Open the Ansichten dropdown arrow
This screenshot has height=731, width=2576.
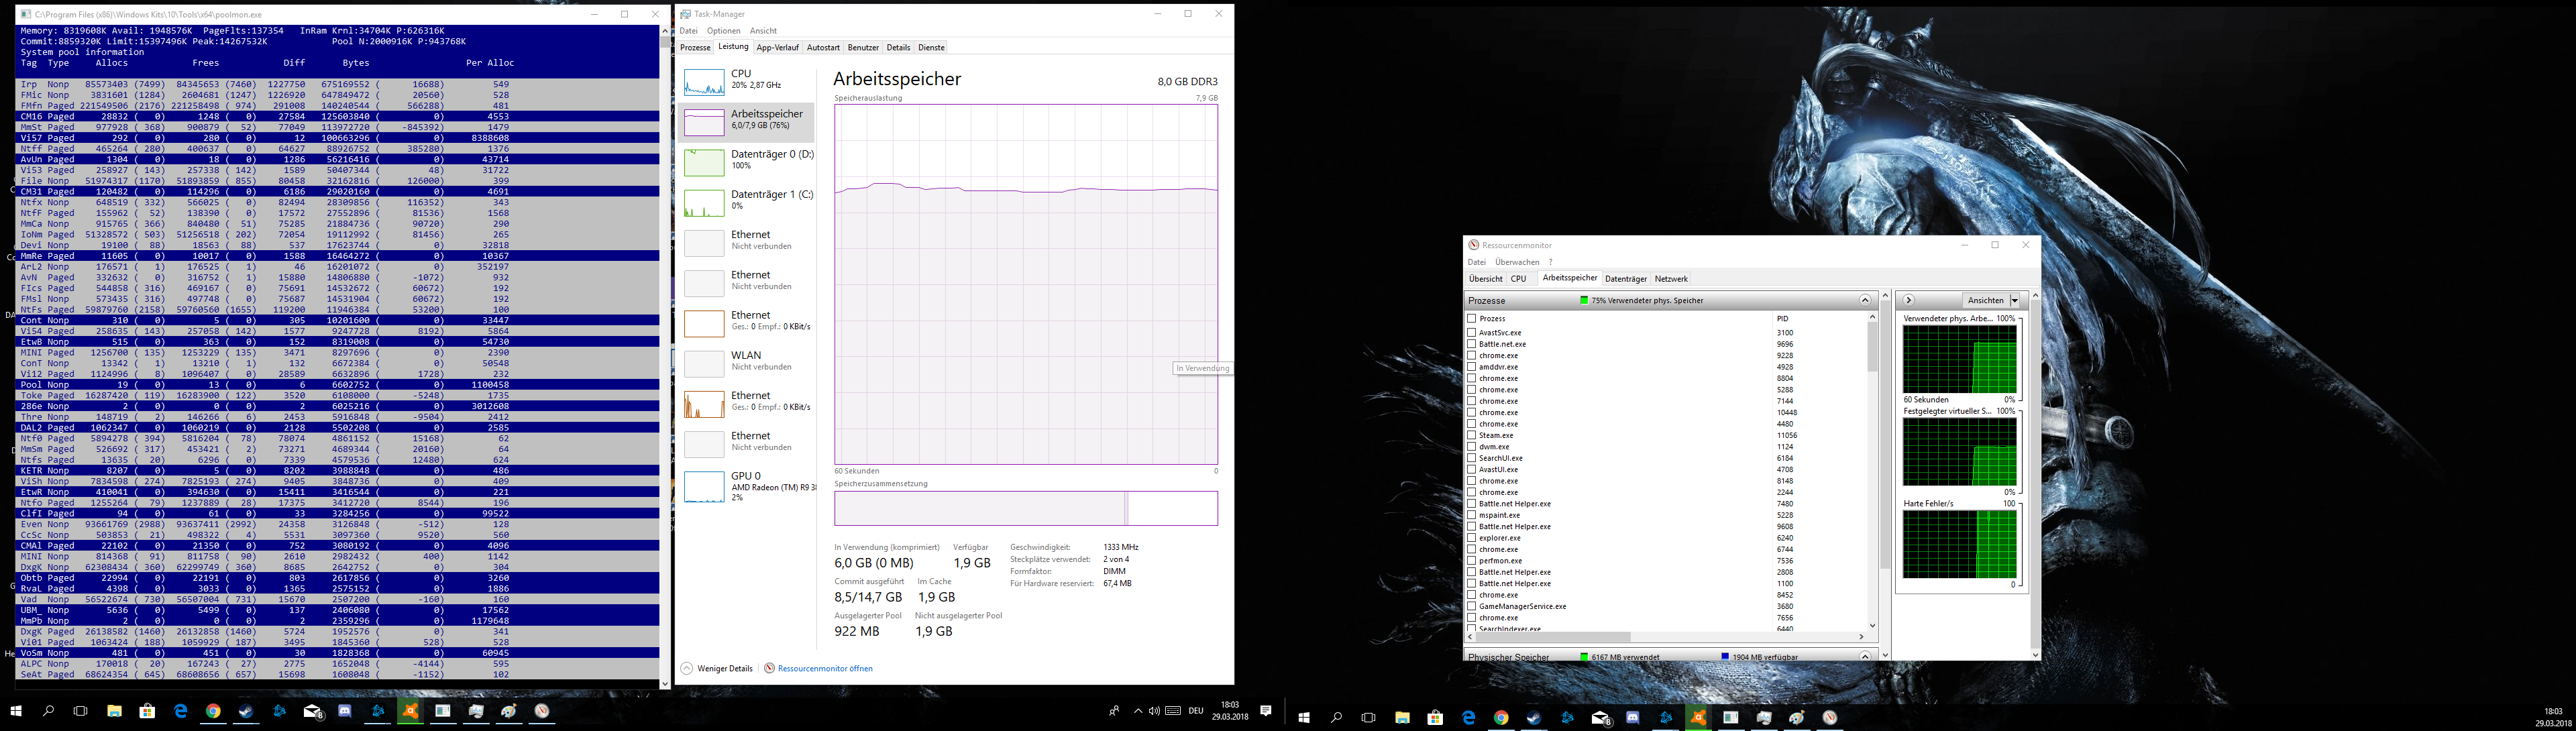coord(2015,300)
